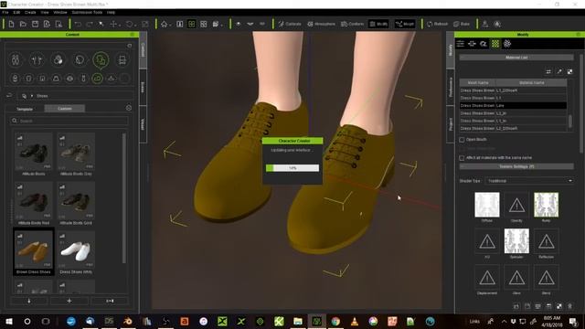Select the object Select arrow tool
Screen dimensions: 585x329
101,25
